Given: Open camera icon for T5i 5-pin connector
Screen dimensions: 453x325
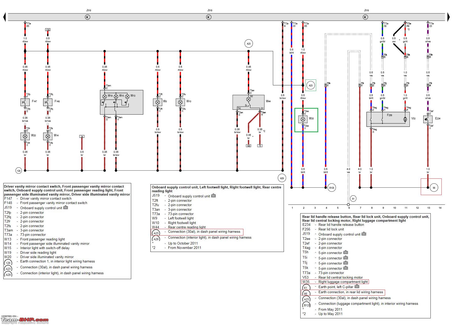Looking at the screenshot, I should [346, 258].
